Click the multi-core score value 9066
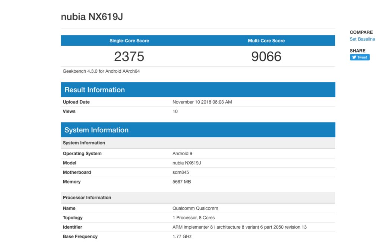Image resolution: width=389 pixels, height=251 pixels. 266,56
